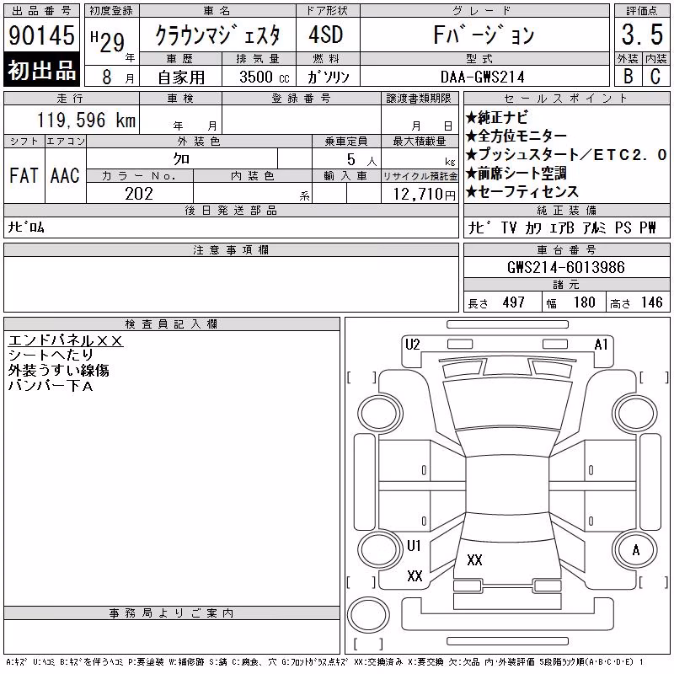Click the front left wheel circle

pos(381,414)
